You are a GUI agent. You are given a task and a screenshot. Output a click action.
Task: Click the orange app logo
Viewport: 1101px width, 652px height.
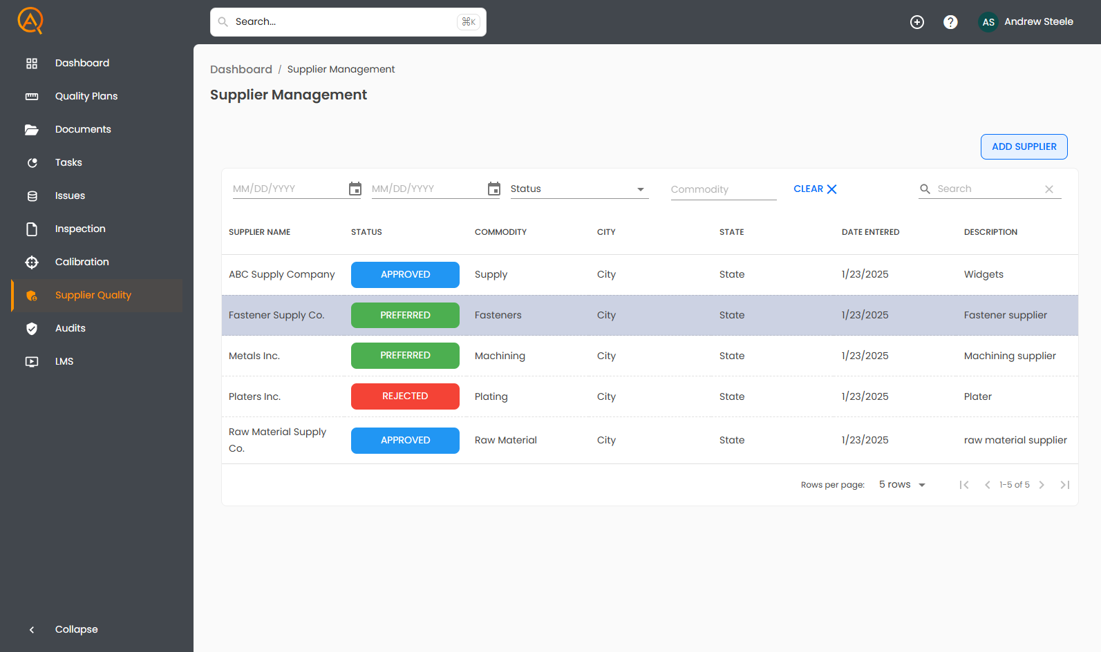[x=30, y=21]
